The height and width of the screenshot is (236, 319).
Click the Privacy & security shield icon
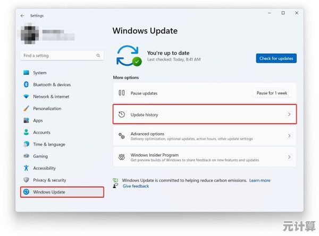point(26,180)
